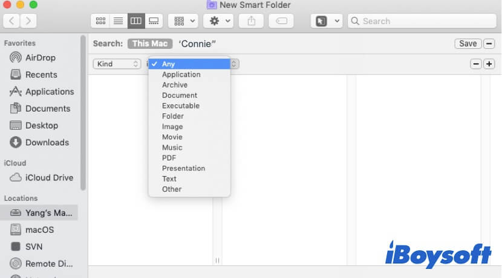Open iCloud Drive from sidebar
The image size is (502, 278).
[x=48, y=178]
